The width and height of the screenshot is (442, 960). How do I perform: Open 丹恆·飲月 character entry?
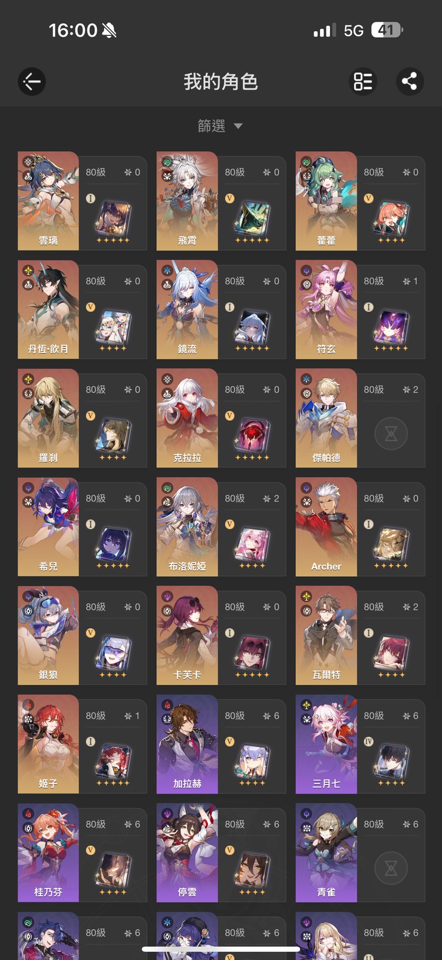click(83, 309)
